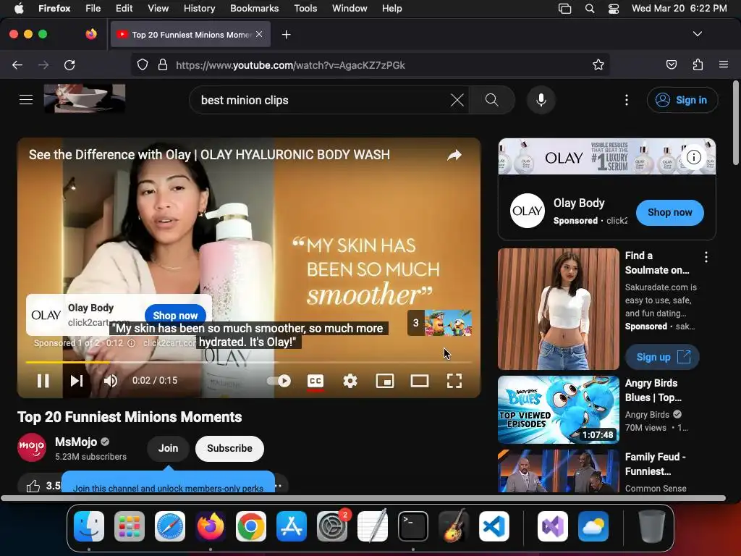Skip to next video with the next button

[77, 381]
